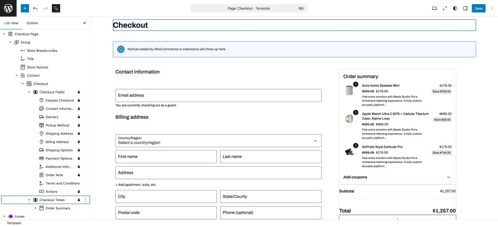Click the Contact Information at-sign icon
The height and width of the screenshot is (226, 498).
pos(41,109)
